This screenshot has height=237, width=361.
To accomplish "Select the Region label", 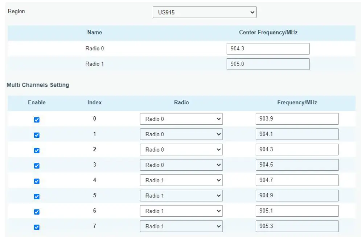I will 16,11.
